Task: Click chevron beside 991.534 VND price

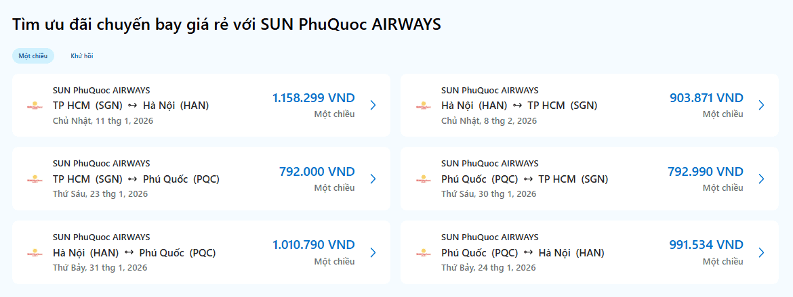Action: click(x=761, y=253)
